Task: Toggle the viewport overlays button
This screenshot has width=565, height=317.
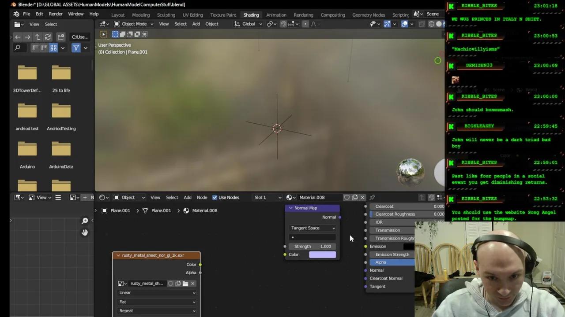Action: click(404, 24)
